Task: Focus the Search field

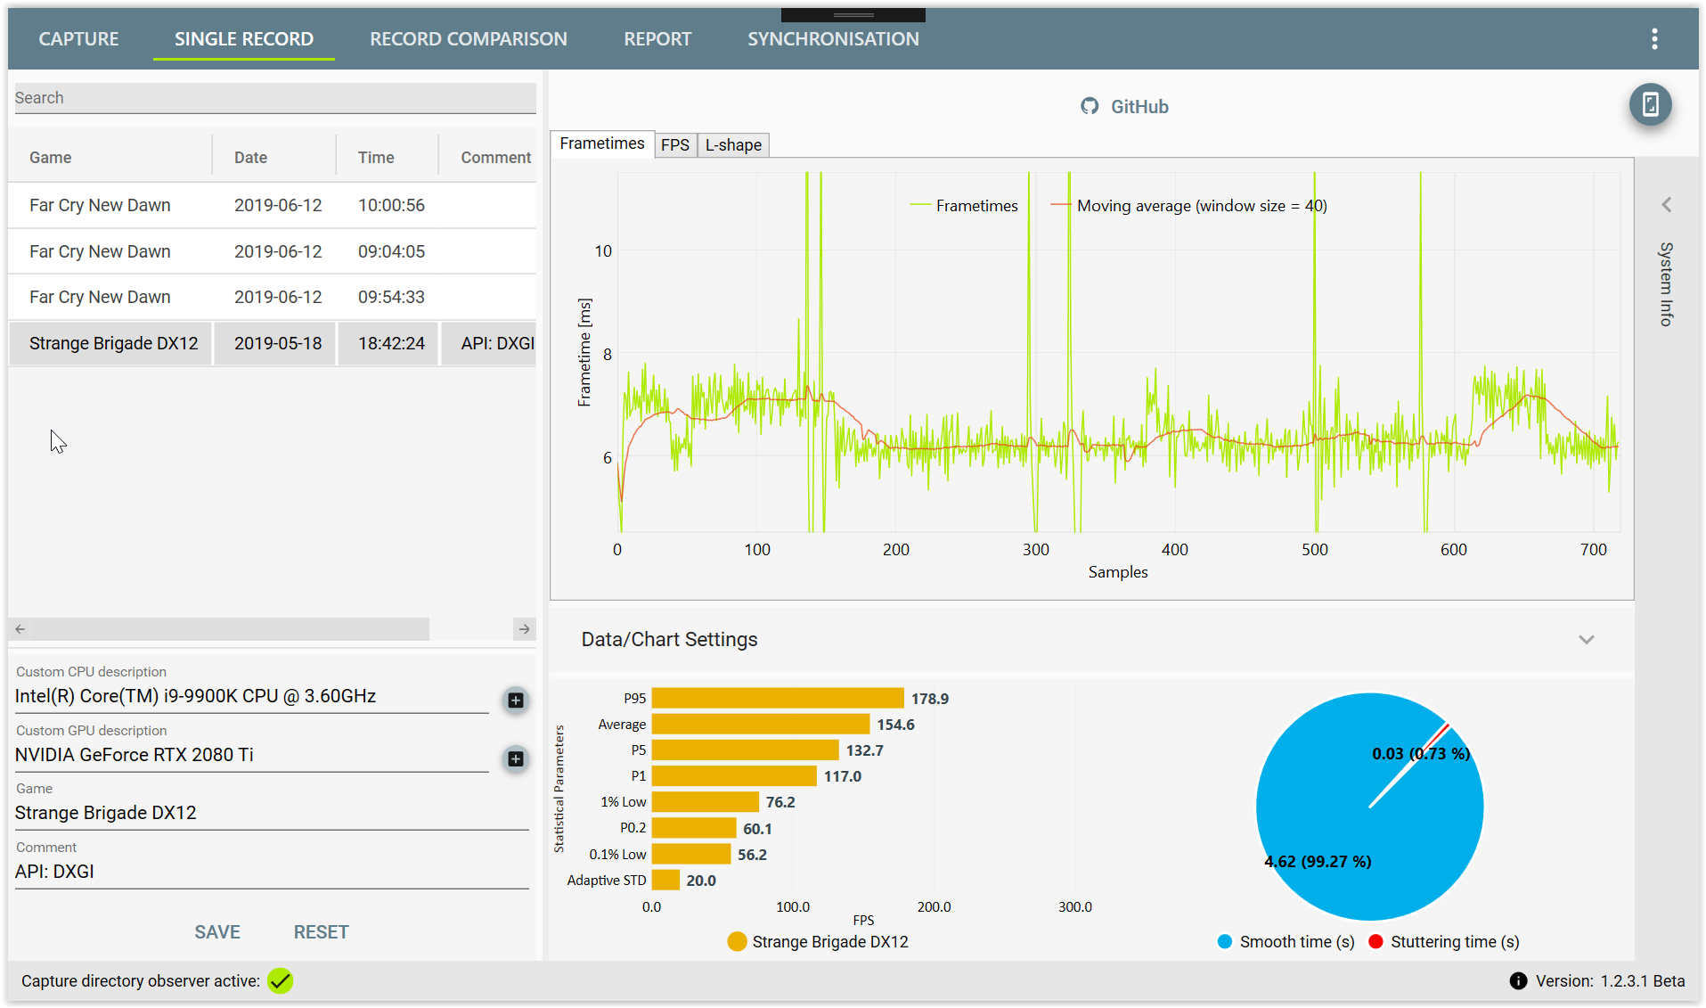Action: (x=275, y=98)
